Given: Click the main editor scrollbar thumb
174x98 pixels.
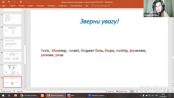Looking at the screenshot, I should pyautogui.click(x=173, y=57).
